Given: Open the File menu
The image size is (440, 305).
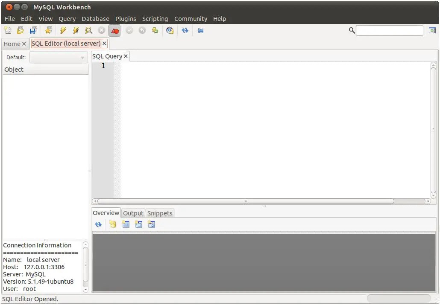Looking at the screenshot, I should tap(10, 19).
